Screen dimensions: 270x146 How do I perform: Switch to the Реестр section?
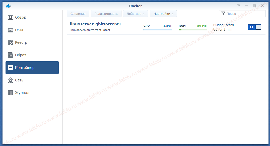point(32,42)
